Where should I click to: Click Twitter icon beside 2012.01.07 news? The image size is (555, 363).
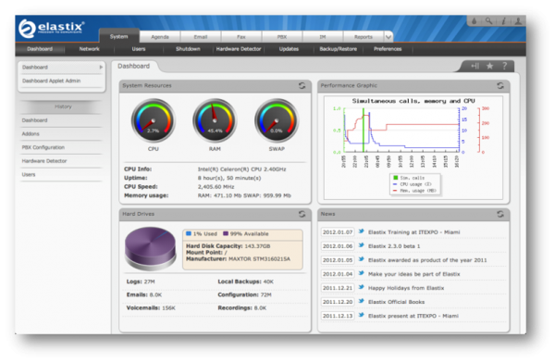click(361, 232)
